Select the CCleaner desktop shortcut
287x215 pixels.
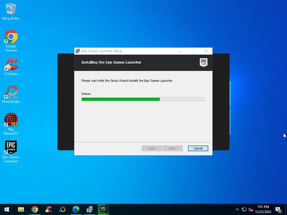pos(11,67)
